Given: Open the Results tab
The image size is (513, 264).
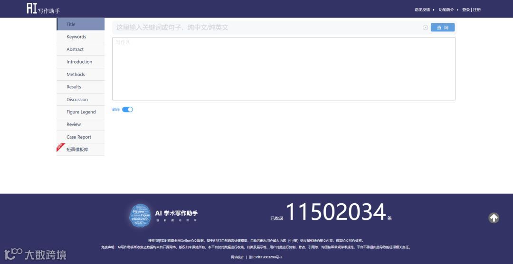Looking at the screenshot, I should click(80, 87).
